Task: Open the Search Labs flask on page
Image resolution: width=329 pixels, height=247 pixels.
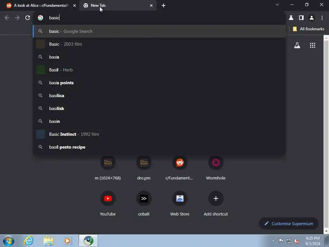Action: (x=297, y=45)
